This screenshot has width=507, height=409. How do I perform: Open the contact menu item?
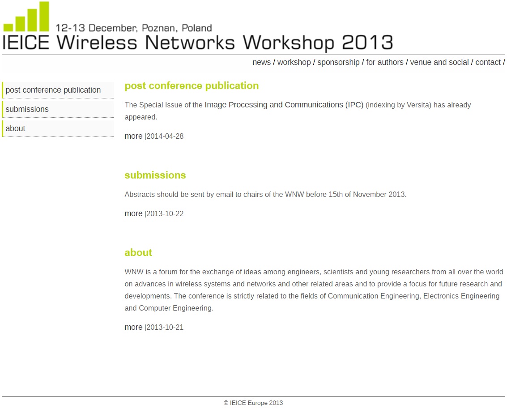coord(488,62)
